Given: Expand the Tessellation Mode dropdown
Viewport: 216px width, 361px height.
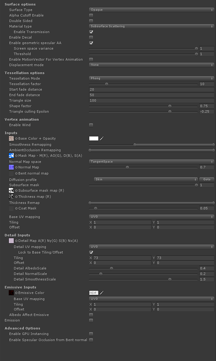Looking at the screenshot, I should pos(151,79).
